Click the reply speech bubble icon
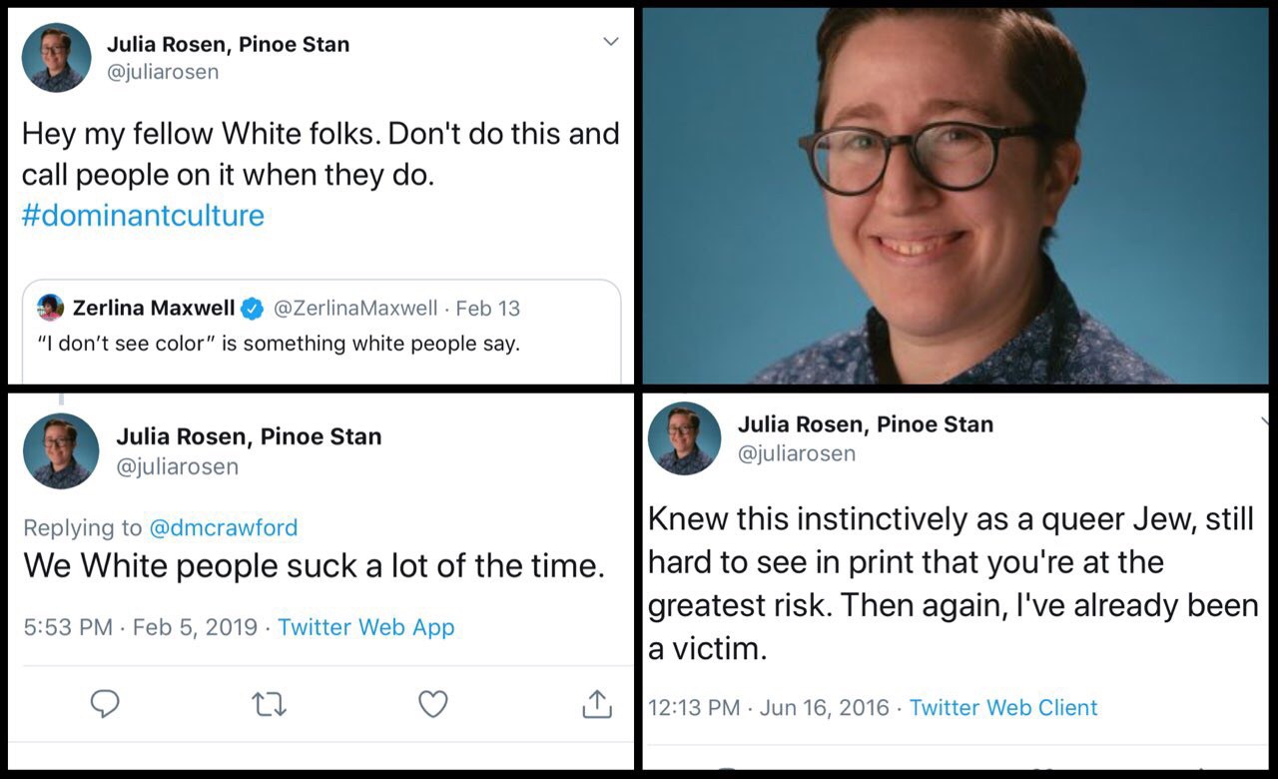 (104, 705)
